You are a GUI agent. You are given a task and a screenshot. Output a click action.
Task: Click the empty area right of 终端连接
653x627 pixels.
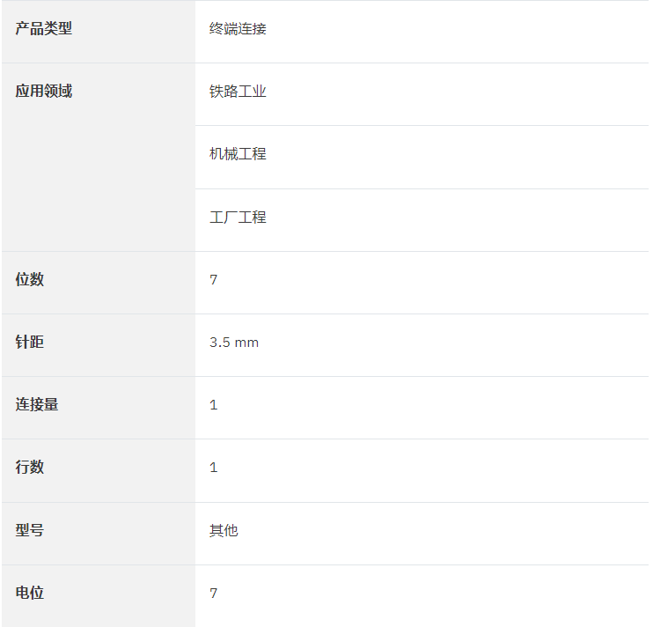point(458,32)
